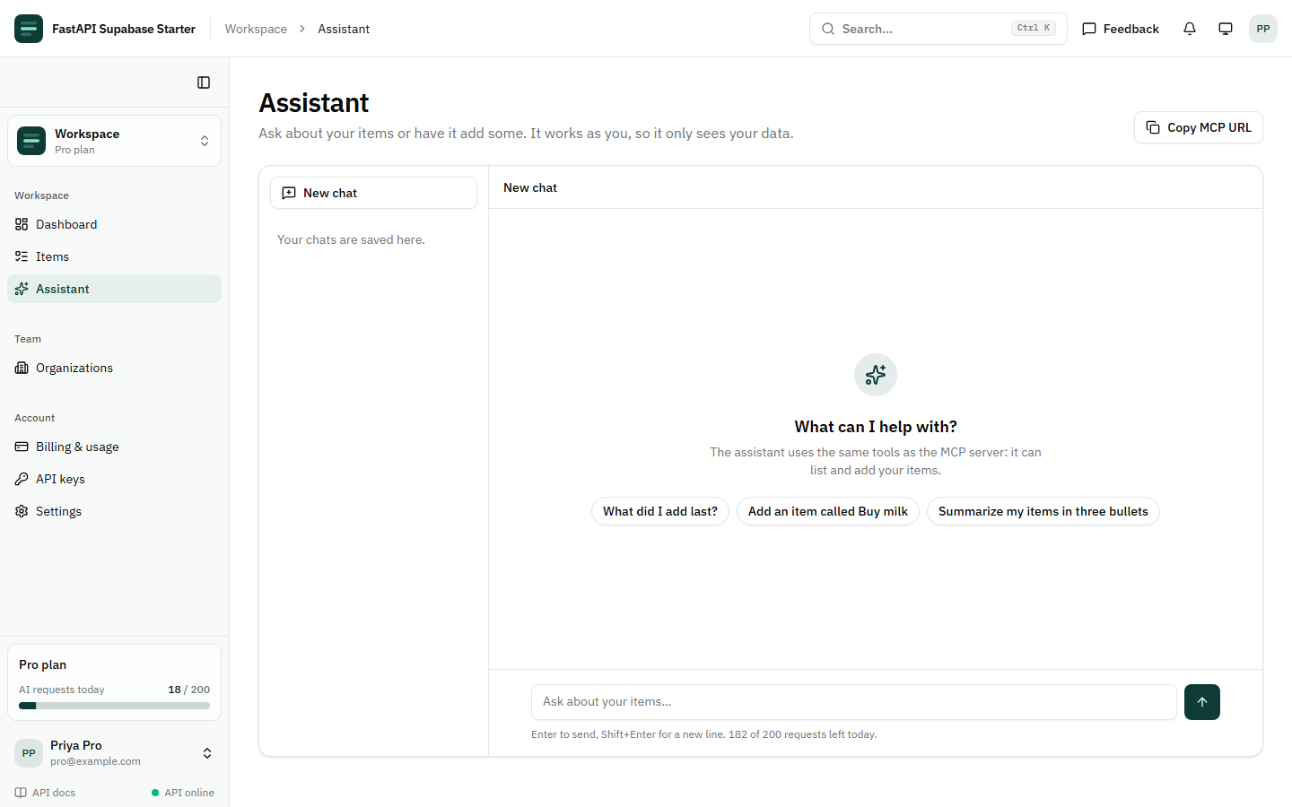Image resolution: width=1292 pixels, height=807 pixels.
Task: Click the FastAPI Supabase Starter logo icon
Action: (x=29, y=29)
